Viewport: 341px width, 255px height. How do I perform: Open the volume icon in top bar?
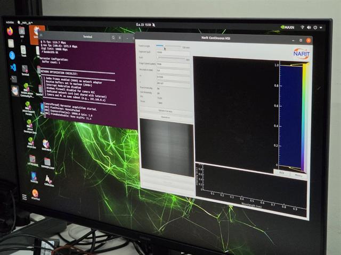click(x=309, y=28)
